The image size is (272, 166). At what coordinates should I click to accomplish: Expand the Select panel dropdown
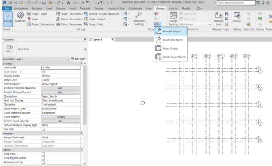click(x=8, y=29)
